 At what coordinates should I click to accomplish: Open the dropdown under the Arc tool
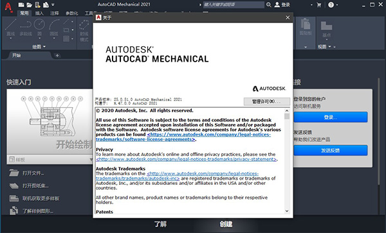click(54, 39)
